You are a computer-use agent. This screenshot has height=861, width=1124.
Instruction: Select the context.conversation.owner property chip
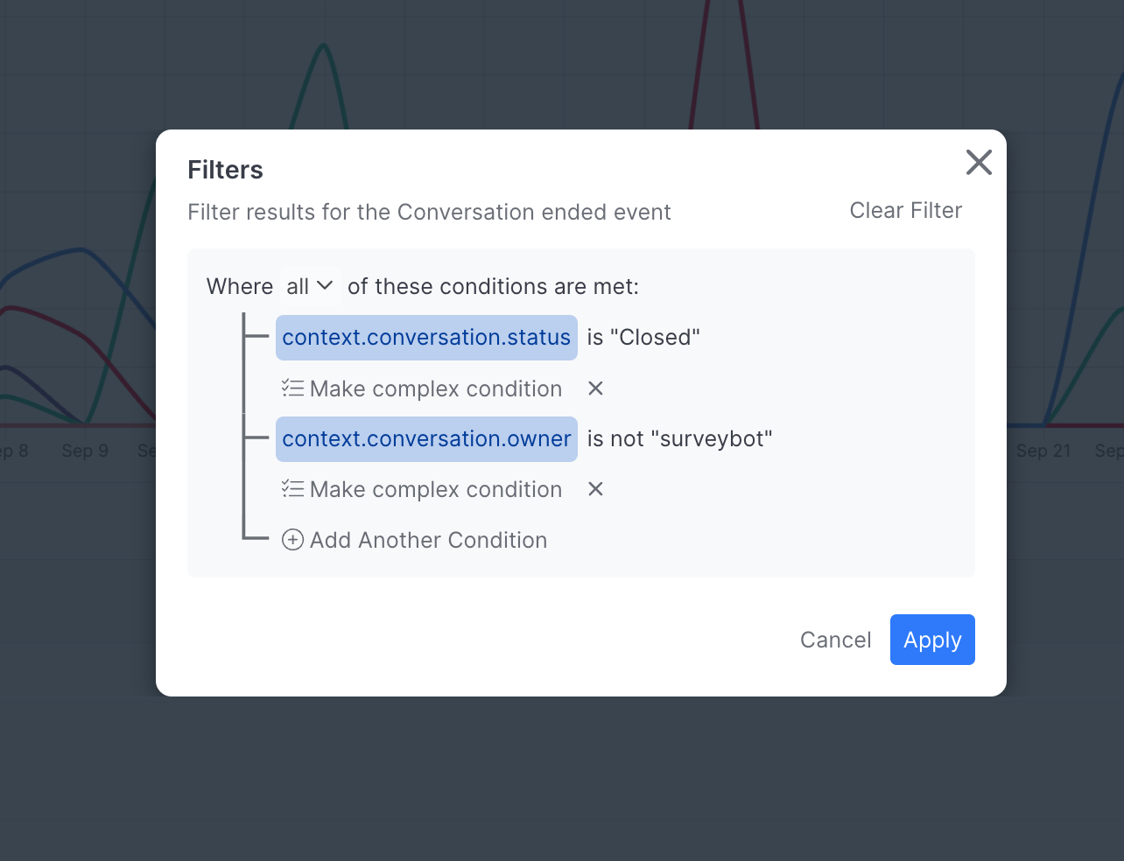point(426,439)
